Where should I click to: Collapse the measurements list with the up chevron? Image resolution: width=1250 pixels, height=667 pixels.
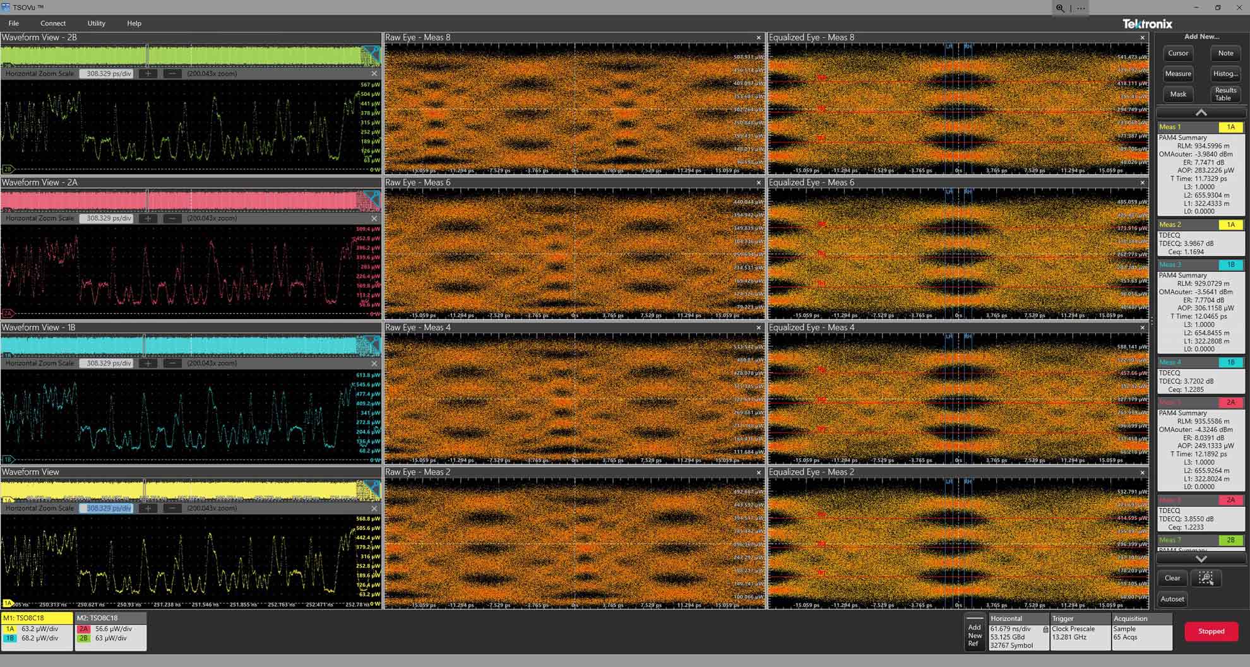pos(1200,112)
